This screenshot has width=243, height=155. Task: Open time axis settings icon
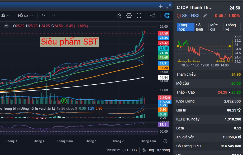(165, 141)
